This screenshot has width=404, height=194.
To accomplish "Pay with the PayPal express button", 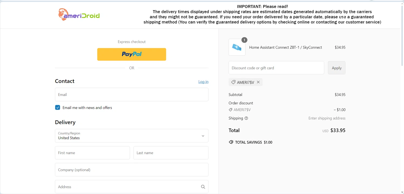I will [x=132, y=54].
